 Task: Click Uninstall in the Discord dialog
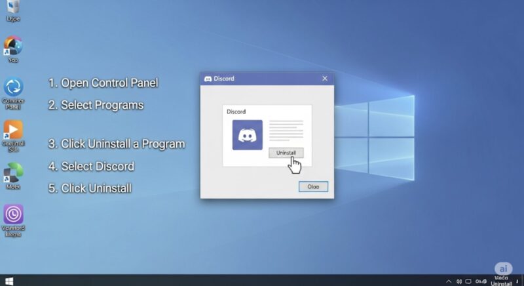tap(286, 153)
